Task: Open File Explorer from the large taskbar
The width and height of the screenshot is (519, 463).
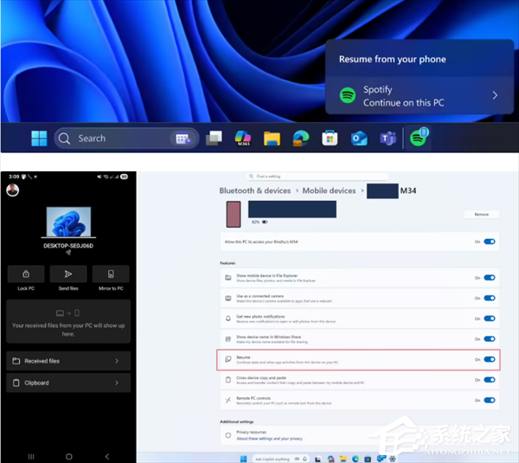Action: 272,138
